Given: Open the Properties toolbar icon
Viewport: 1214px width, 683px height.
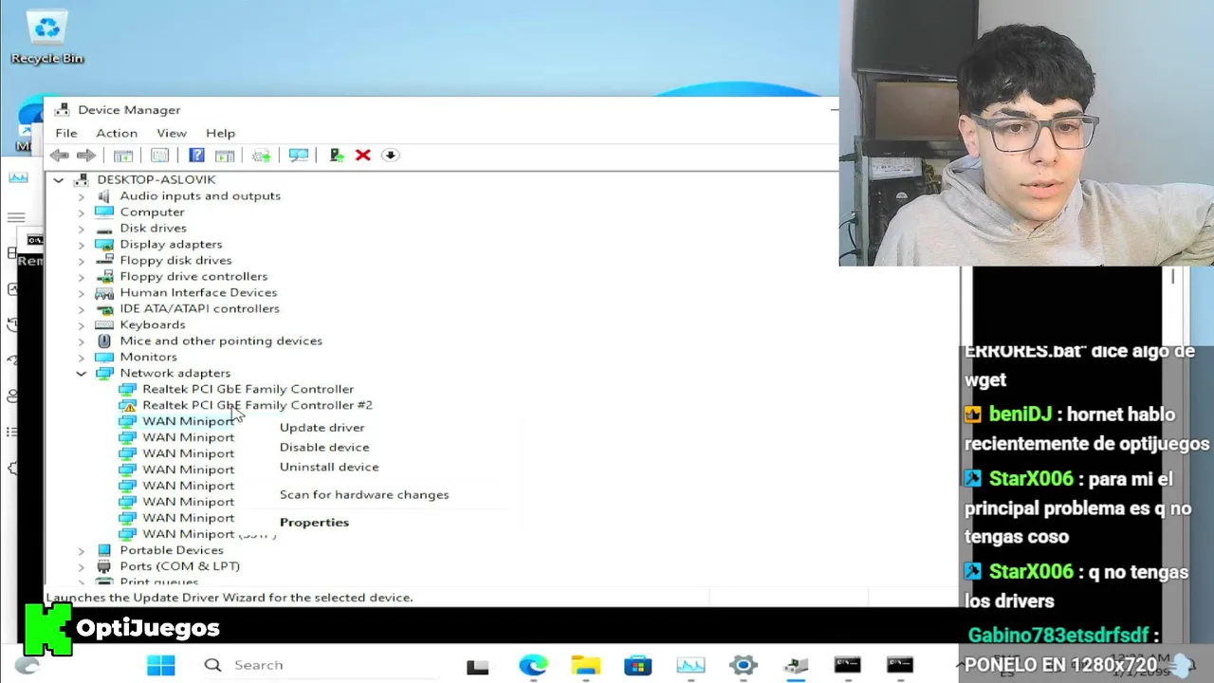Looking at the screenshot, I should 160,156.
